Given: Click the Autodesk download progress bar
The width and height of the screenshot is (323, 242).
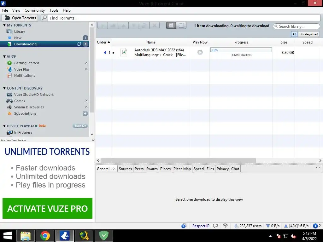Looking at the screenshot, I should point(241,50).
